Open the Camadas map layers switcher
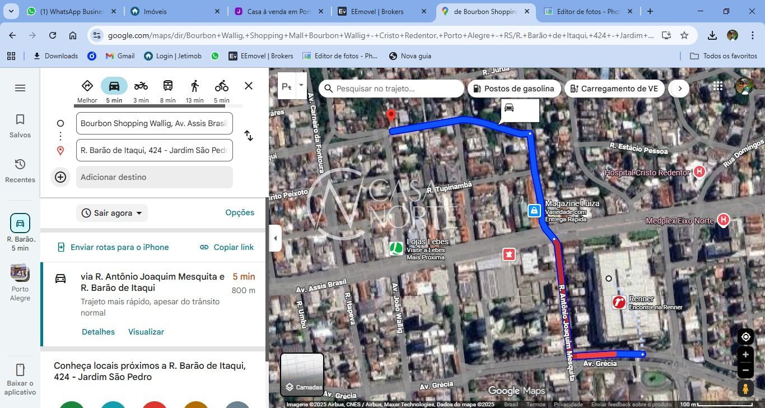Image resolution: width=765 pixels, height=408 pixels. (x=302, y=373)
